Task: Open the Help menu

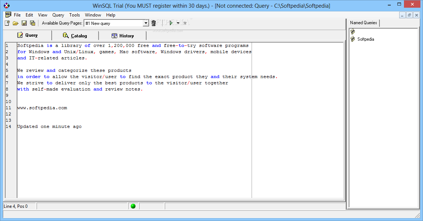Action: click(x=111, y=15)
